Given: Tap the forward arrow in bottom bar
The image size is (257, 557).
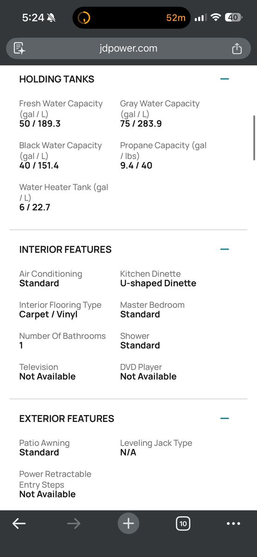Looking at the screenshot, I should (74, 524).
